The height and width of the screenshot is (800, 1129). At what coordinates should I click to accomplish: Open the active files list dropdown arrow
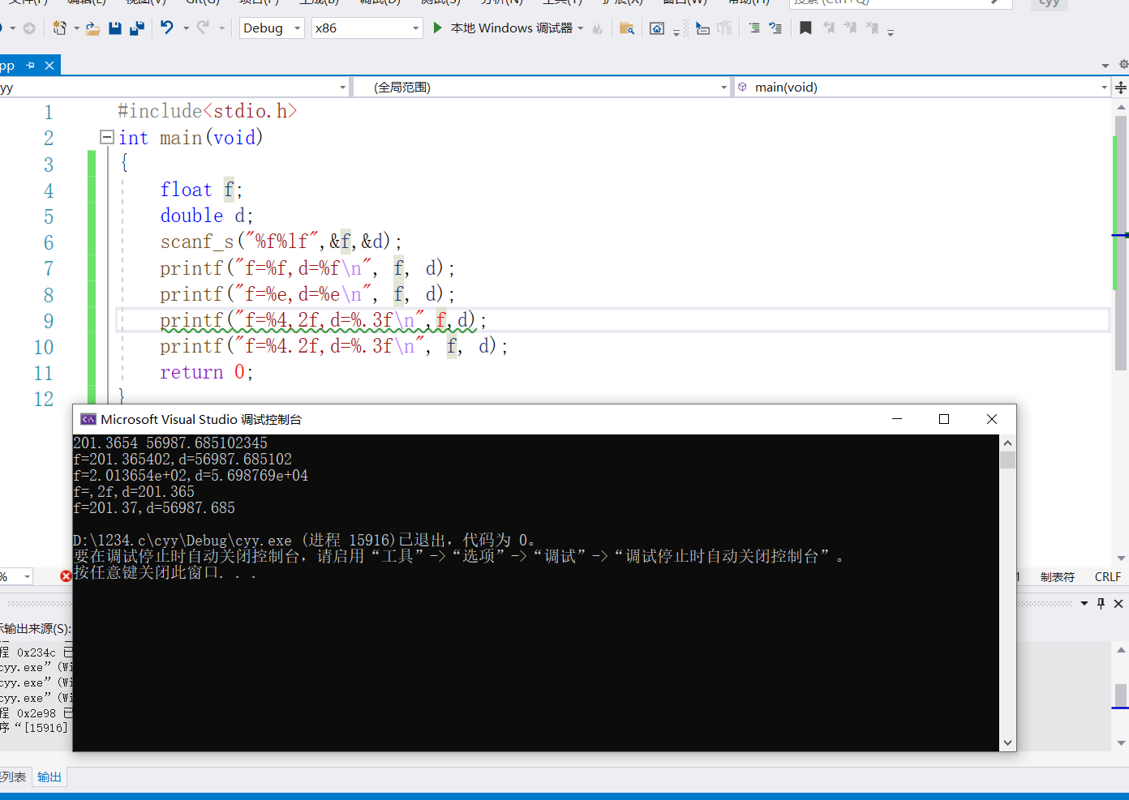pyautogui.click(x=1105, y=66)
